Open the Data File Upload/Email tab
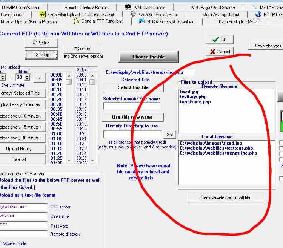 click(239, 22)
